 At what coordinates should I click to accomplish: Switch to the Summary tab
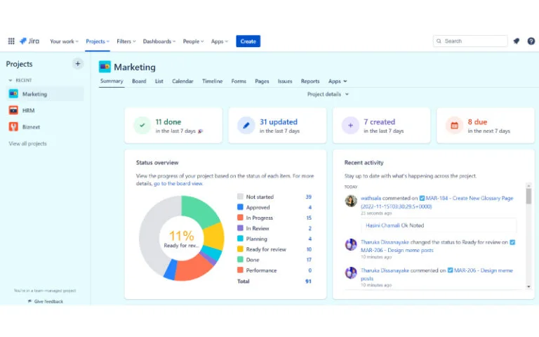(112, 81)
